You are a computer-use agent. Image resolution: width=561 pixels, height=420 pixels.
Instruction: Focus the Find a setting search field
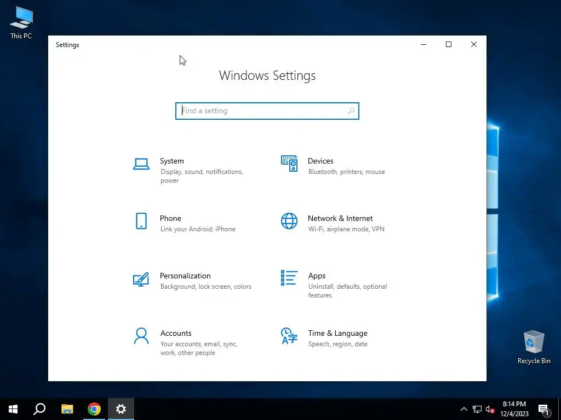click(267, 110)
